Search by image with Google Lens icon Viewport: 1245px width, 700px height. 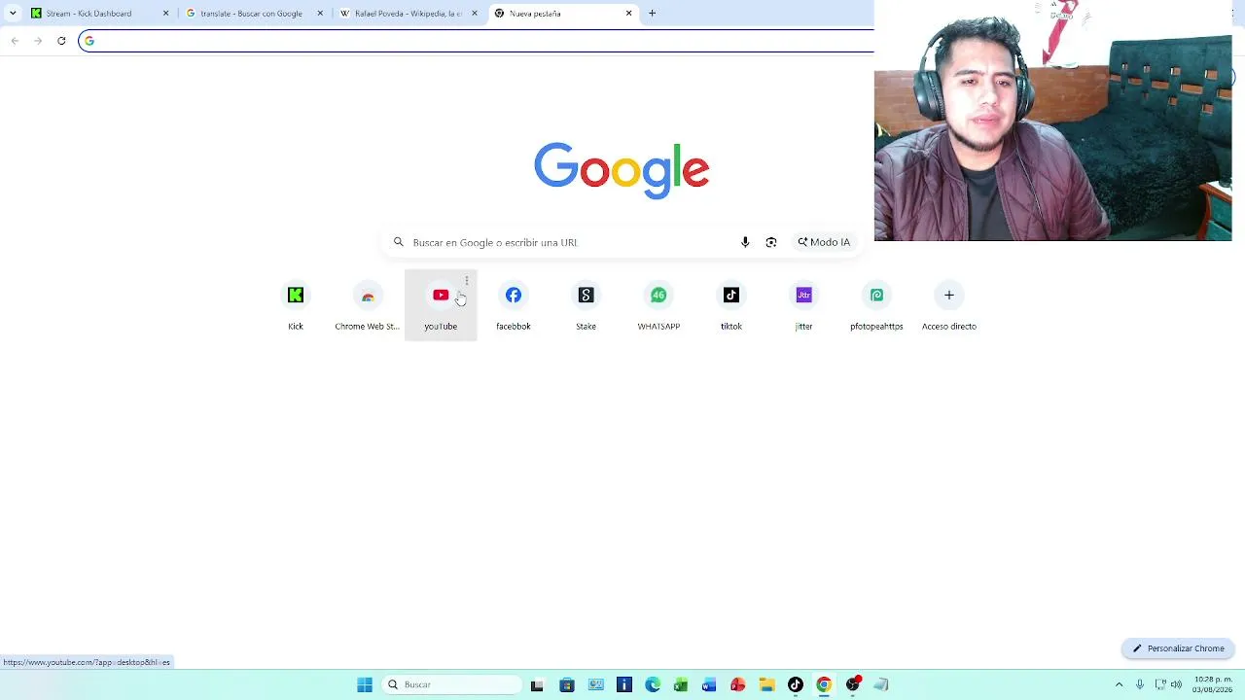[771, 242]
